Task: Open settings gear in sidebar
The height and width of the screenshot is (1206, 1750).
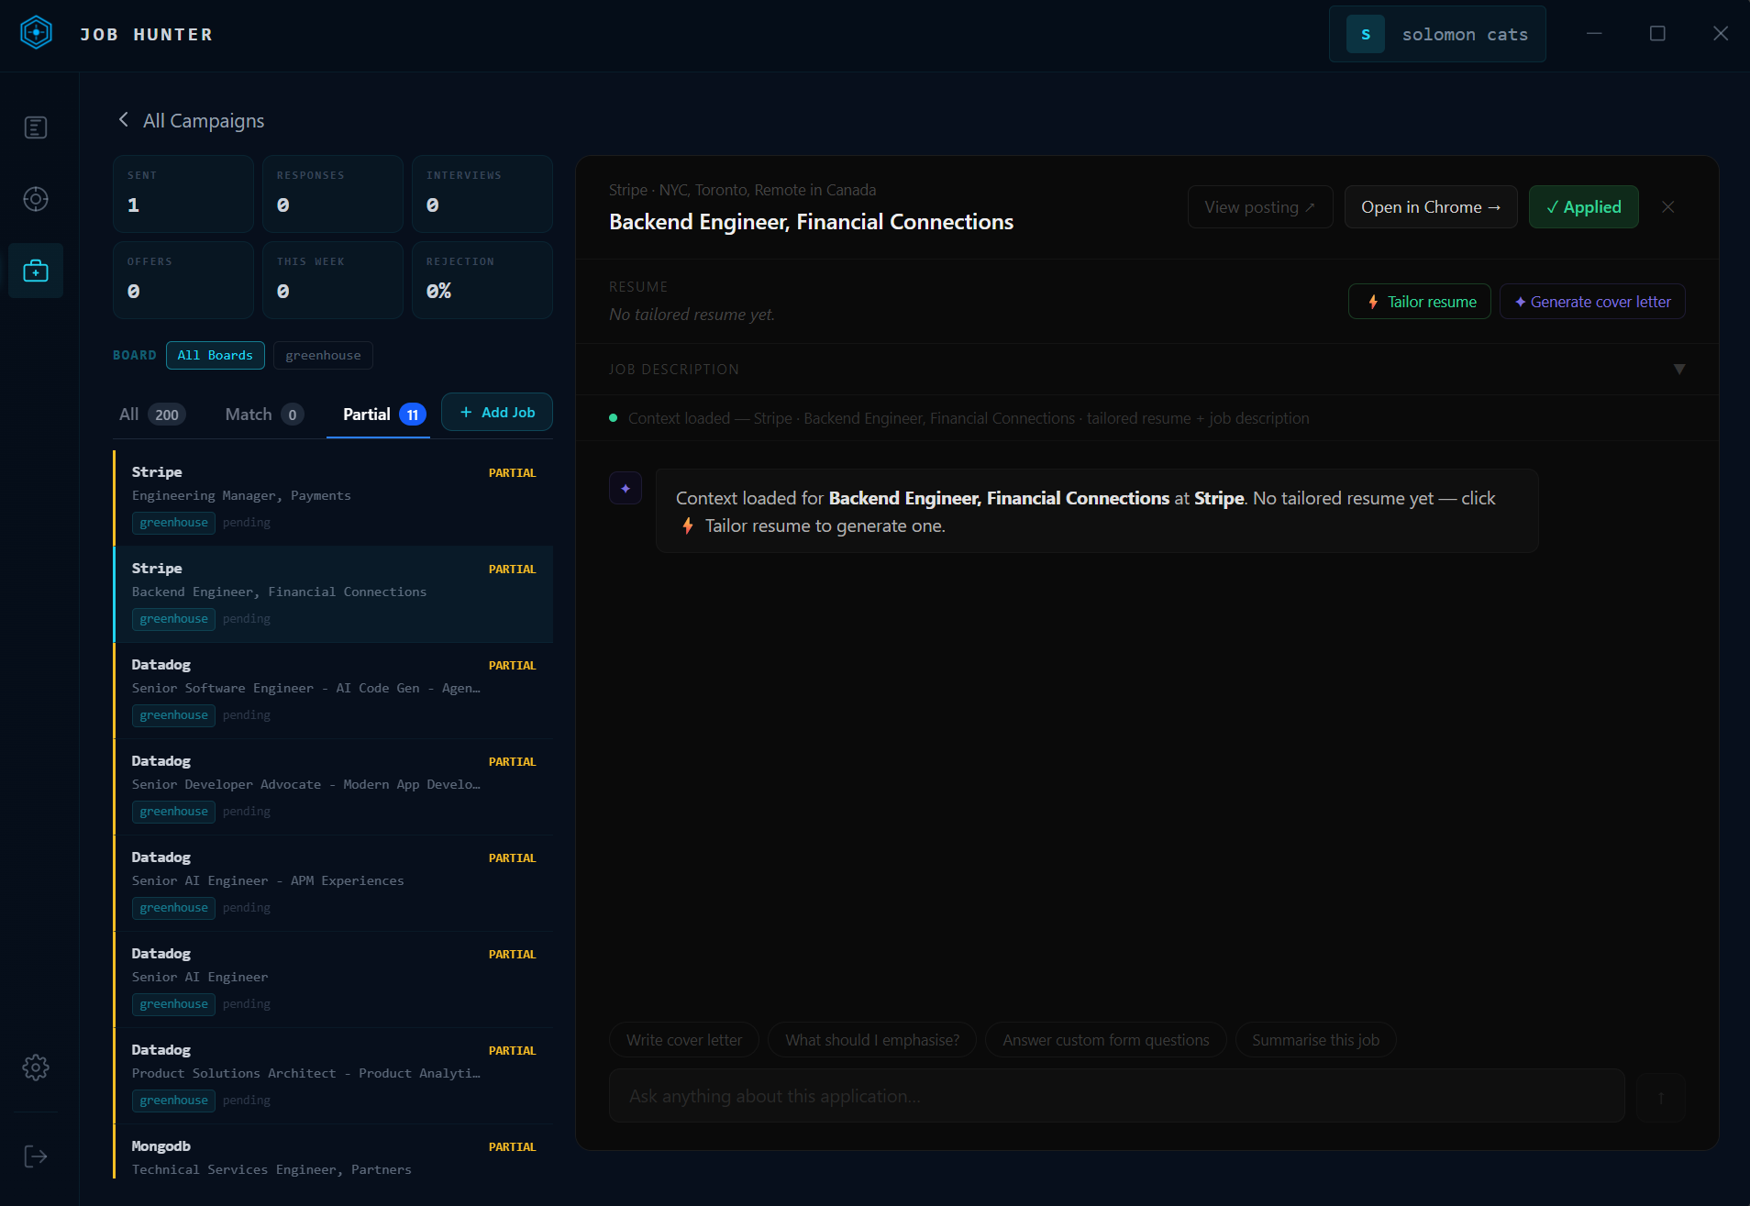Action: [36, 1068]
